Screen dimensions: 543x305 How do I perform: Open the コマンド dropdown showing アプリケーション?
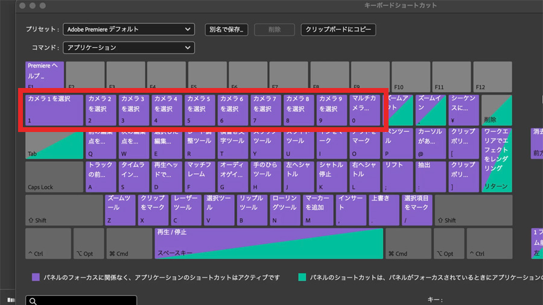[x=129, y=48]
